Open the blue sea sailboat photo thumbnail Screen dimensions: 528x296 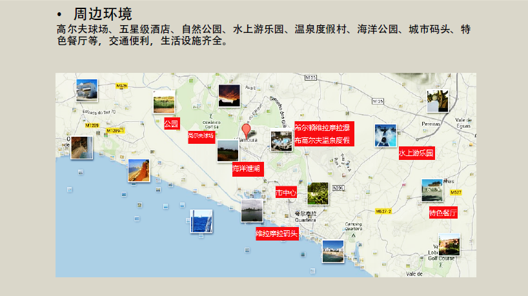[201, 221]
